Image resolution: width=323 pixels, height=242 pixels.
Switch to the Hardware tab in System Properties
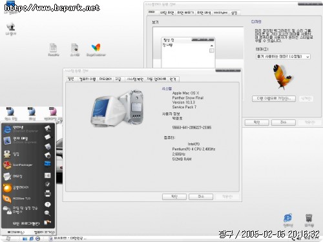tap(105, 79)
